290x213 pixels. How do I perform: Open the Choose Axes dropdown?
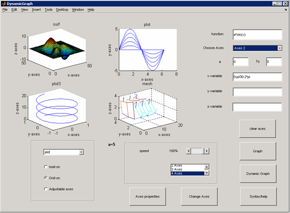pyautogui.click(x=280, y=48)
